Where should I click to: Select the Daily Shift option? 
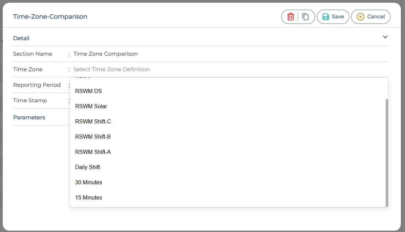click(x=88, y=167)
